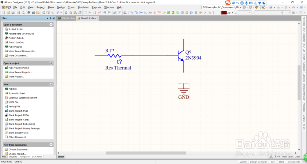Open the document path dropdown

pos(241,7)
